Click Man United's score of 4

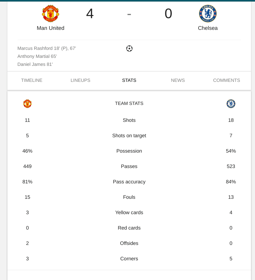(x=90, y=14)
